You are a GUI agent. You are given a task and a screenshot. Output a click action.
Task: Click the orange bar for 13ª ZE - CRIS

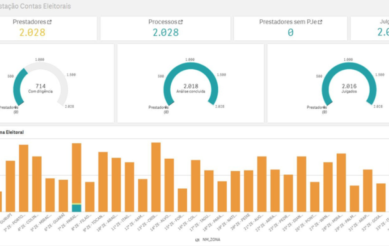(156, 177)
